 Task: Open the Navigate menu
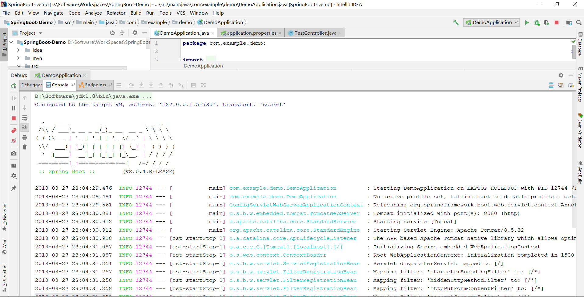[54, 13]
